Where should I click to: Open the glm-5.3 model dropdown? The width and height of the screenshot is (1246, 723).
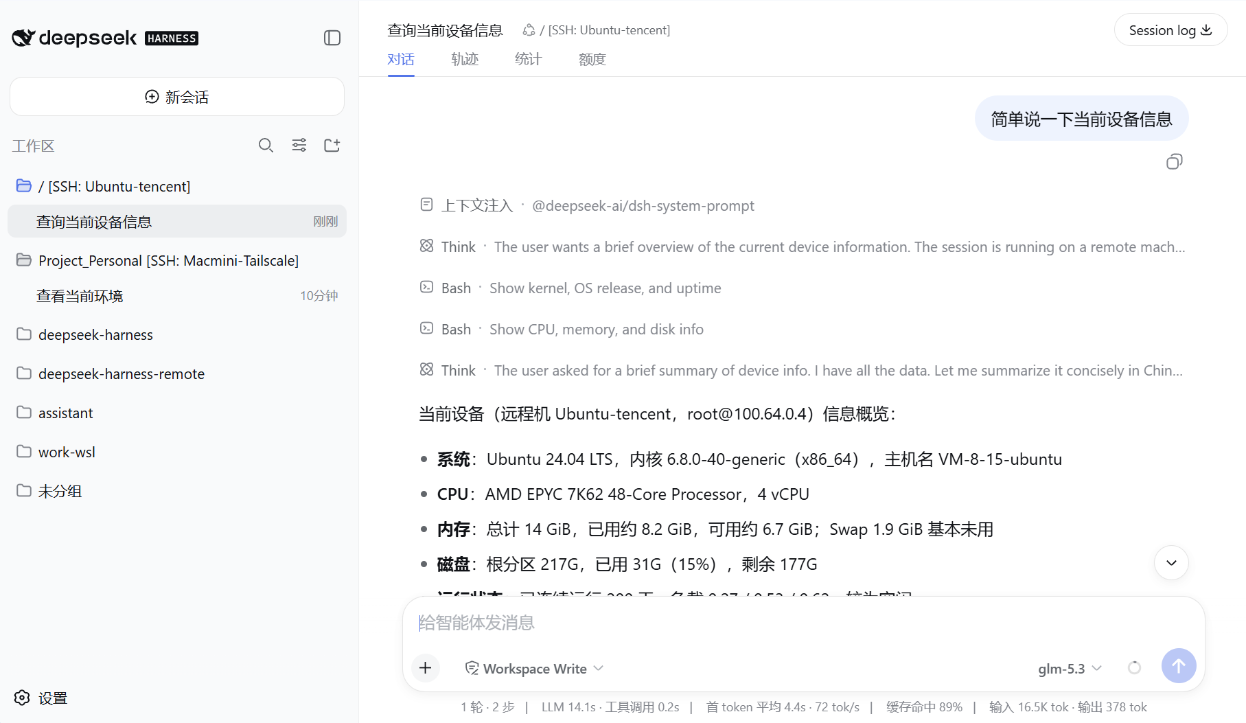1070,669
